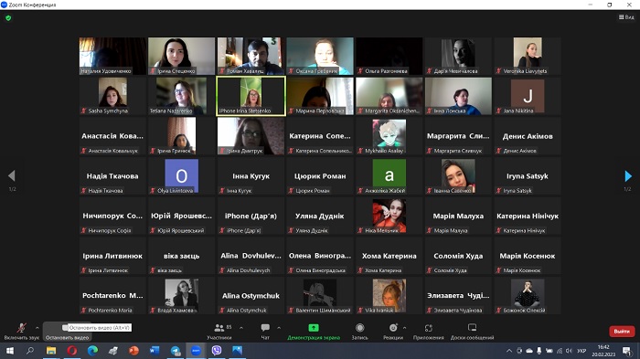Expand the arrow next to Reactions
Screen dimensions: 640x359
[x=404, y=328]
